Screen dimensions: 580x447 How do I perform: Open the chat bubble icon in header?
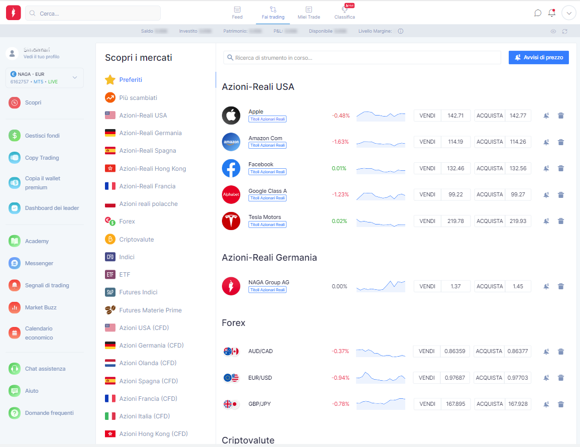538,13
